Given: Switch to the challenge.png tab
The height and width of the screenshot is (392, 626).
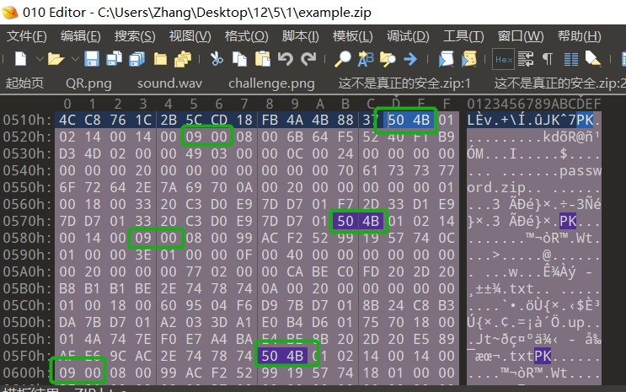Looking at the screenshot, I should coord(271,83).
